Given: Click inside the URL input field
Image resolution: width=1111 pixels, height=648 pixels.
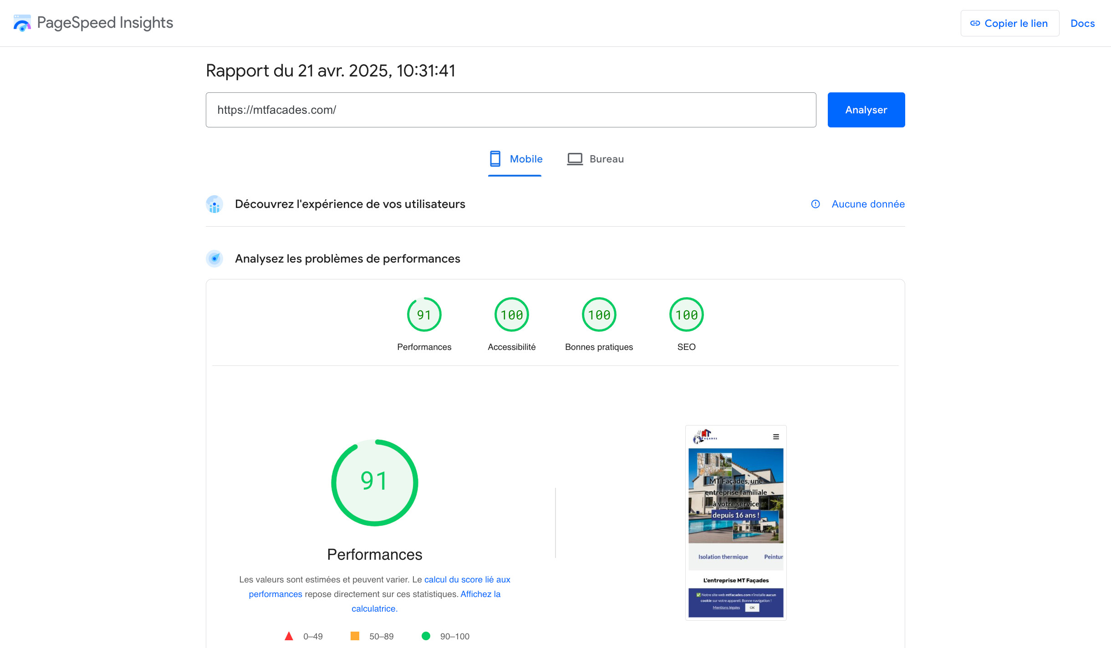Looking at the screenshot, I should tap(510, 109).
